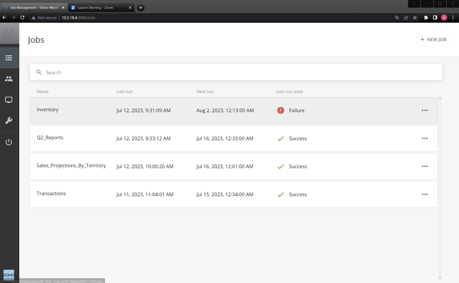
Task: Click the browser address bar URL
Action: pyautogui.click(x=79, y=17)
